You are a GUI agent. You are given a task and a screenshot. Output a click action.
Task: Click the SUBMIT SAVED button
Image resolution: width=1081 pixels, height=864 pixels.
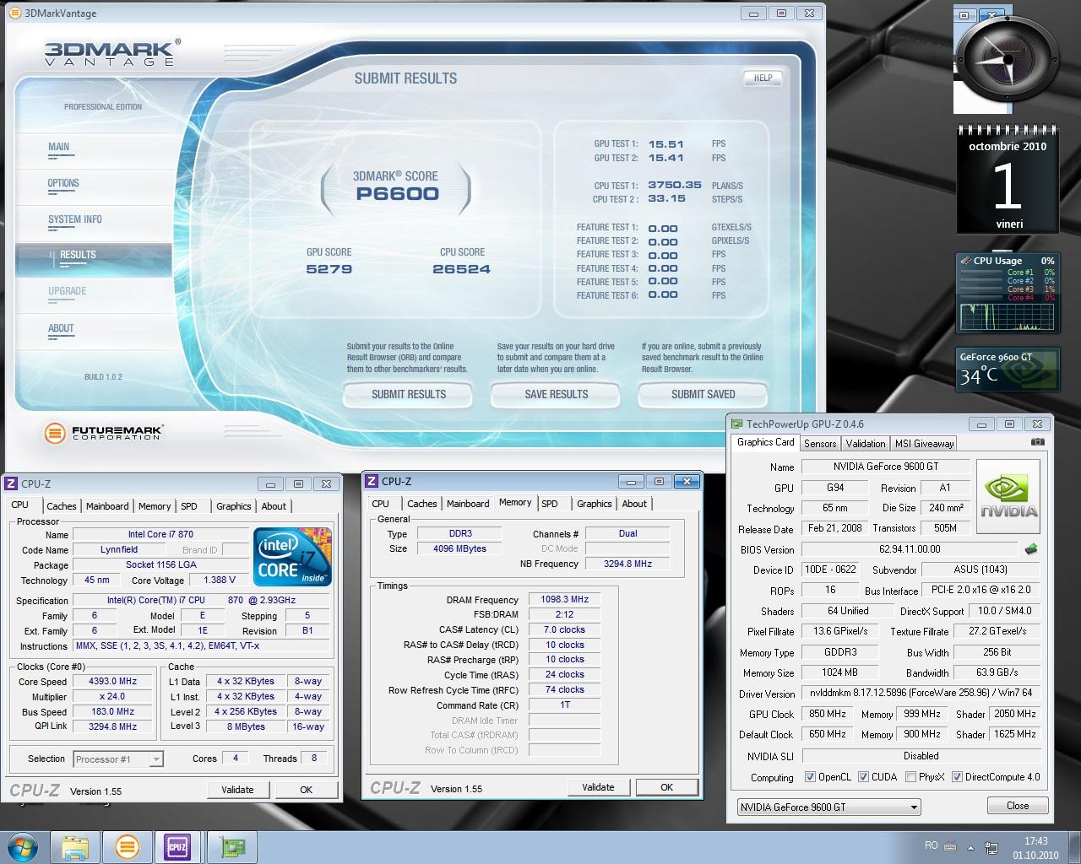[x=703, y=394]
